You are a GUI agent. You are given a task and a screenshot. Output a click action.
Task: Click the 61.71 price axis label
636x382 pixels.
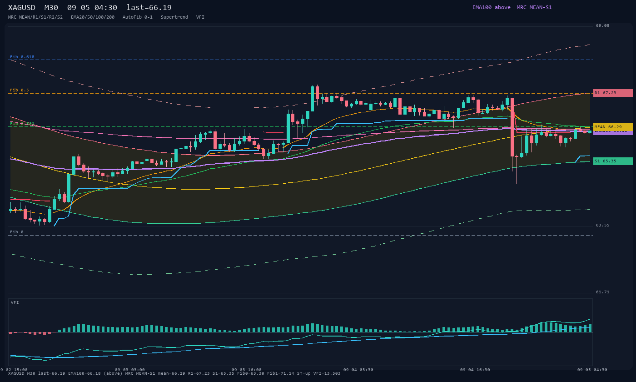click(x=603, y=292)
